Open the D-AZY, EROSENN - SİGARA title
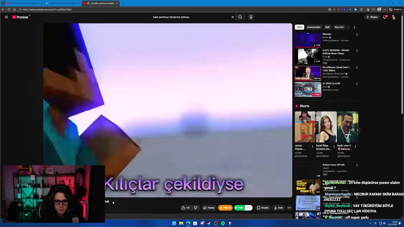This screenshot has width=404, height=227. tap(336, 52)
